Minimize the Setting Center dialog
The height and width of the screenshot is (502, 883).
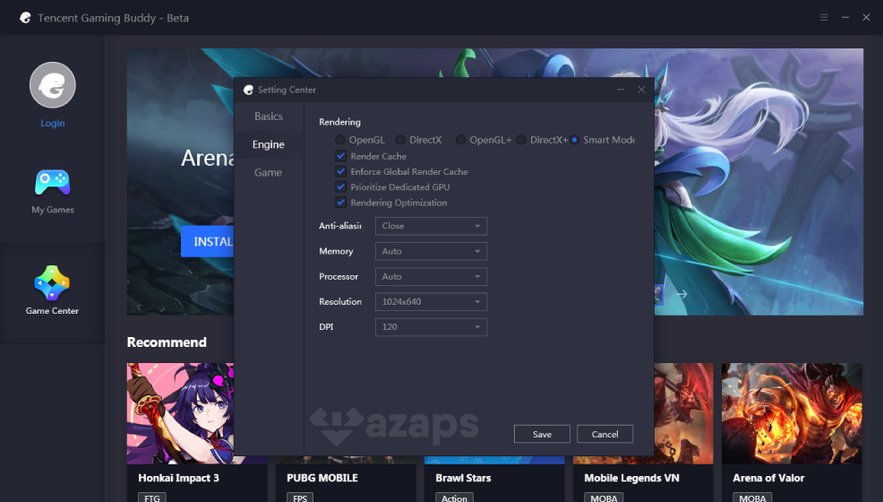pos(621,90)
